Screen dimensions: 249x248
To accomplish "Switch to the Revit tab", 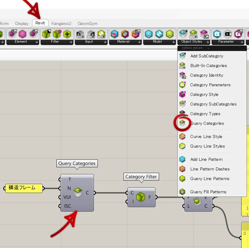I will click(x=40, y=23).
